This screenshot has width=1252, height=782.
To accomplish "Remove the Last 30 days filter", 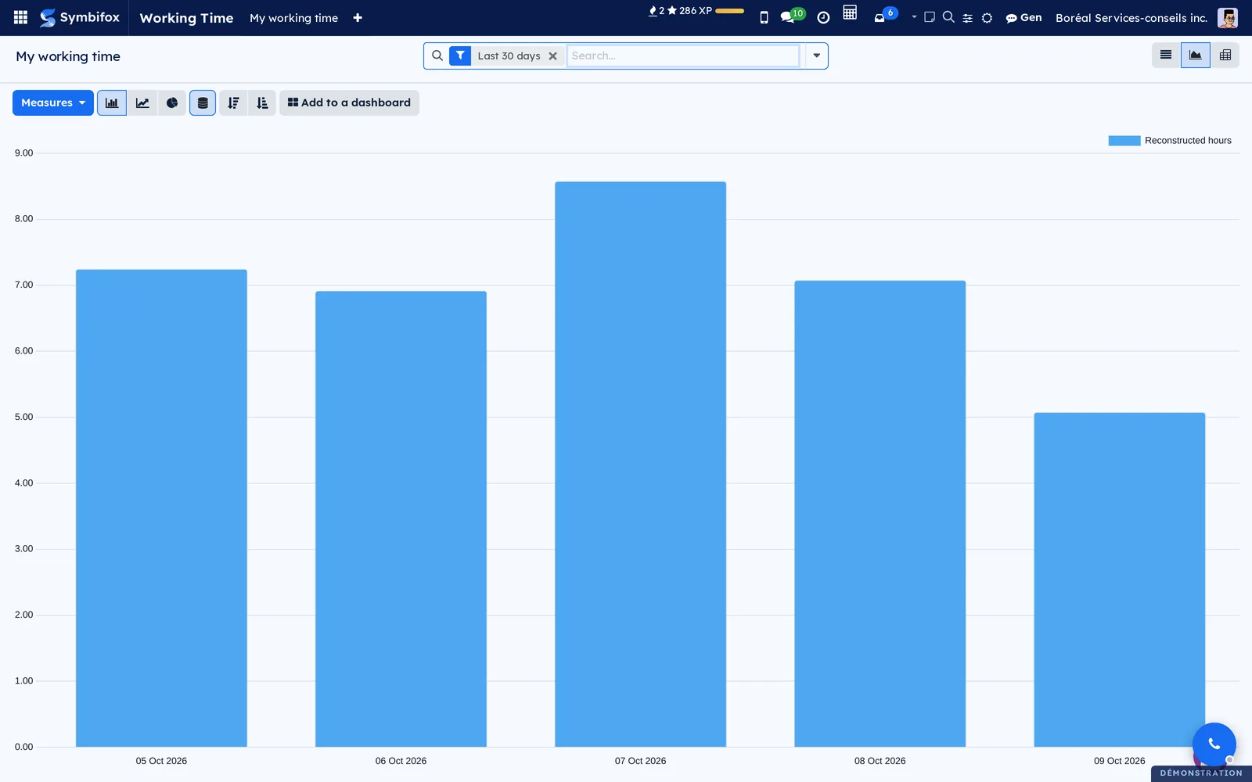I will point(552,56).
